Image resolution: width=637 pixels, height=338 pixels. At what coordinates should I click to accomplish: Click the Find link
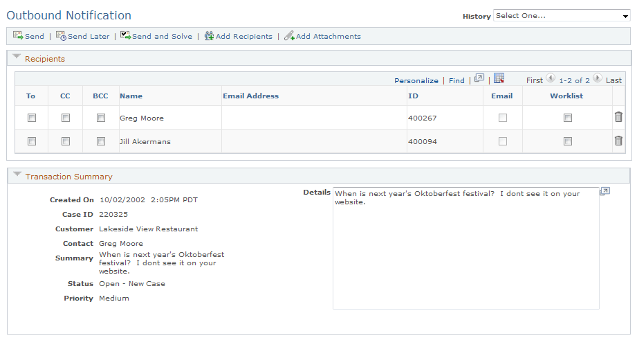pyautogui.click(x=456, y=80)
